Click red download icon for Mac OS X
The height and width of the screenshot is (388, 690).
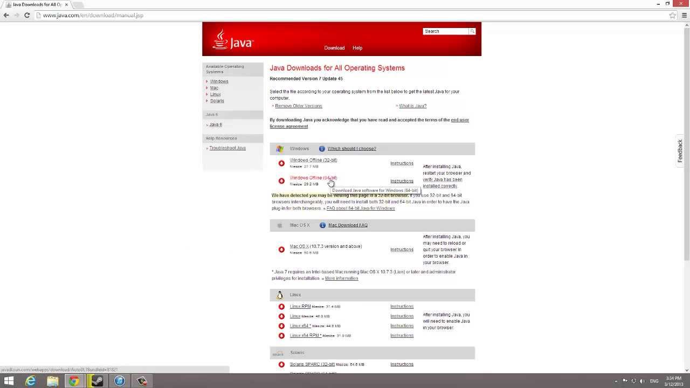281,250
